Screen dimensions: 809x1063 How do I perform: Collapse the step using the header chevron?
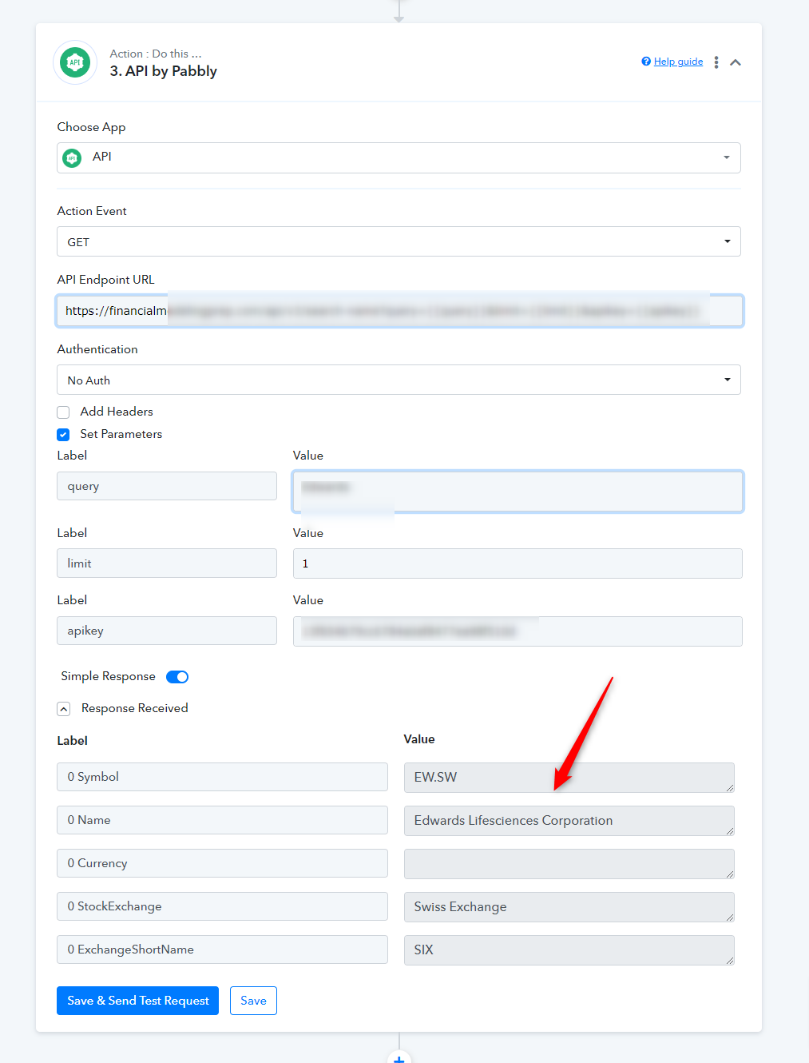pos(736,62)
